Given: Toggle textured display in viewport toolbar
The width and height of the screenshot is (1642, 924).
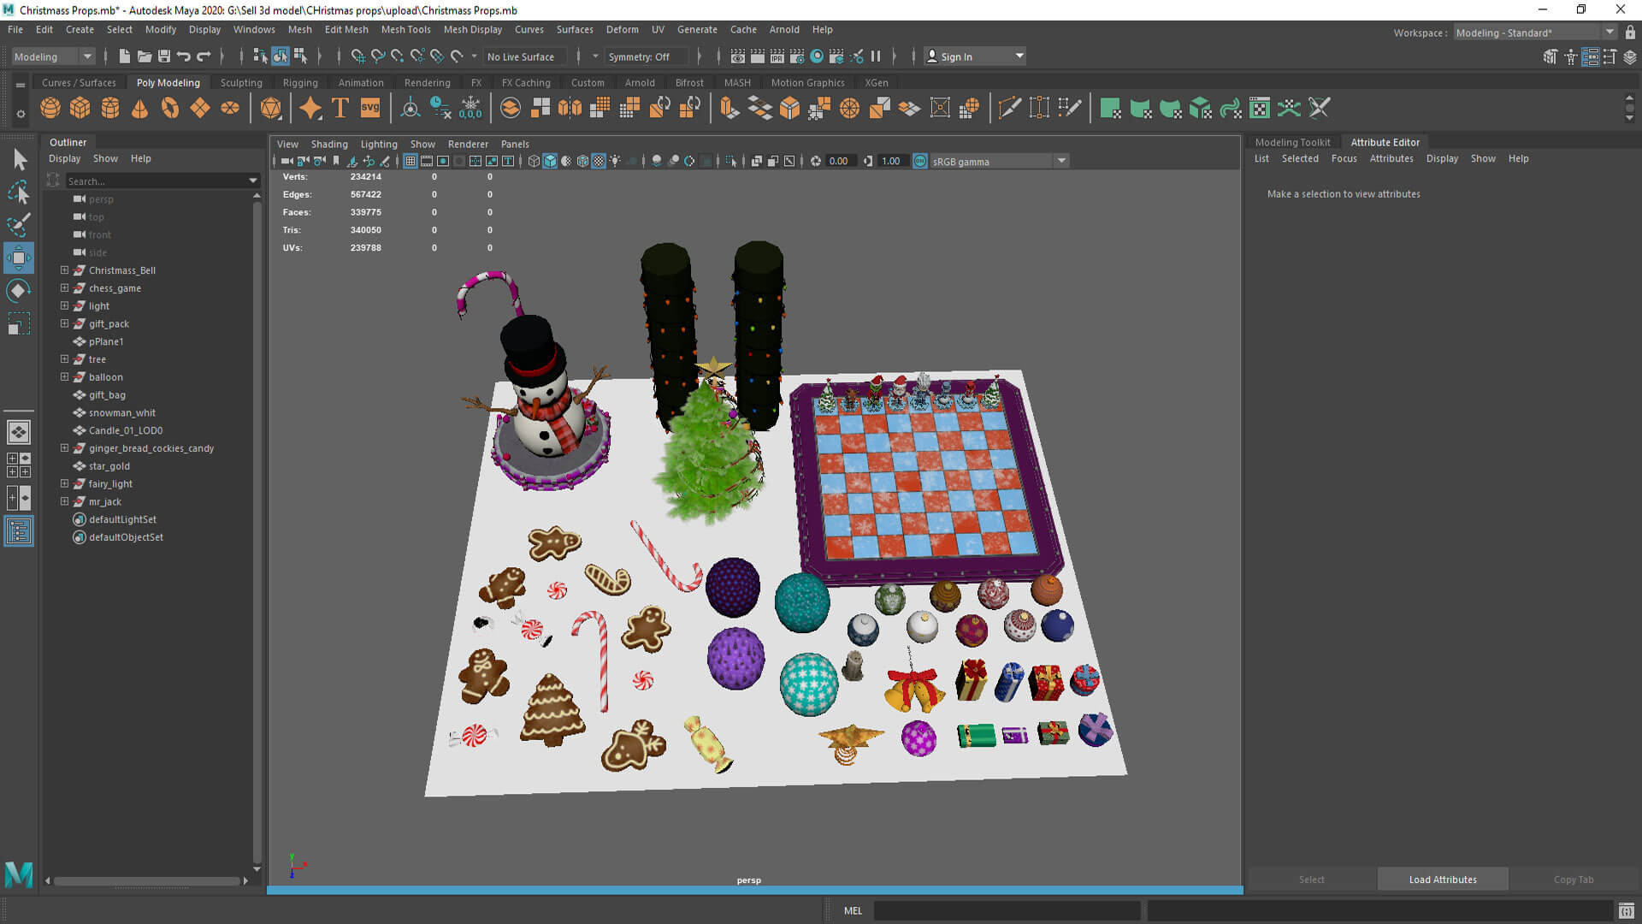Looking at the screenshot, I should (x=599, y=161).
